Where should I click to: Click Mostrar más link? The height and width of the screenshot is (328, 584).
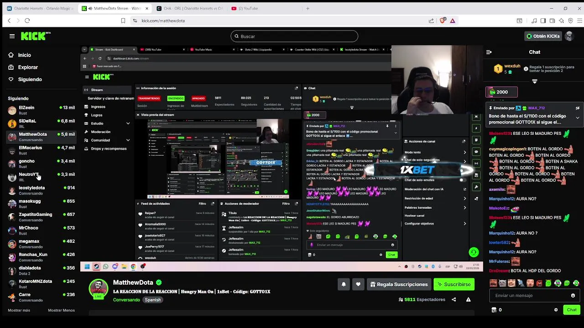tap(19, 310)
